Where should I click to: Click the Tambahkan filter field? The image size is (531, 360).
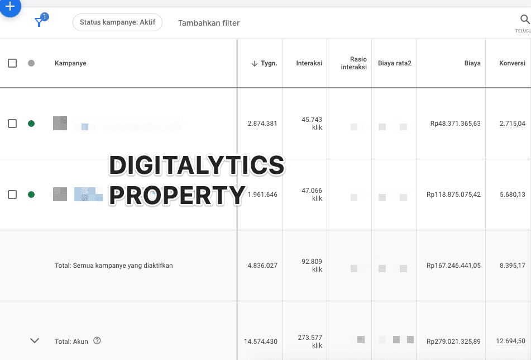tap(209, 23)
